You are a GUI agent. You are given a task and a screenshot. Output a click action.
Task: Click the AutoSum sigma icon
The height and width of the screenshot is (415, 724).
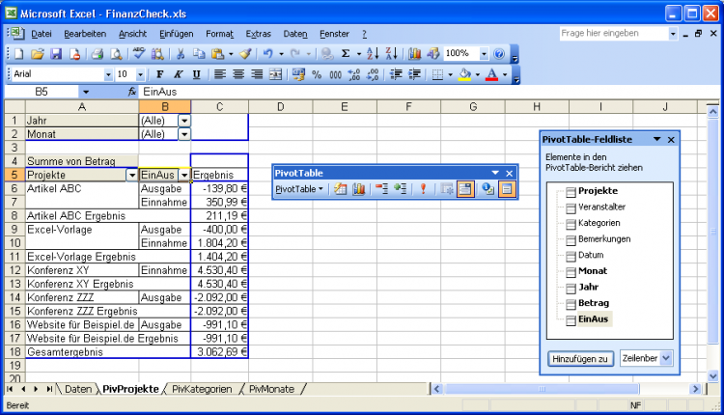tap(348, 54)
